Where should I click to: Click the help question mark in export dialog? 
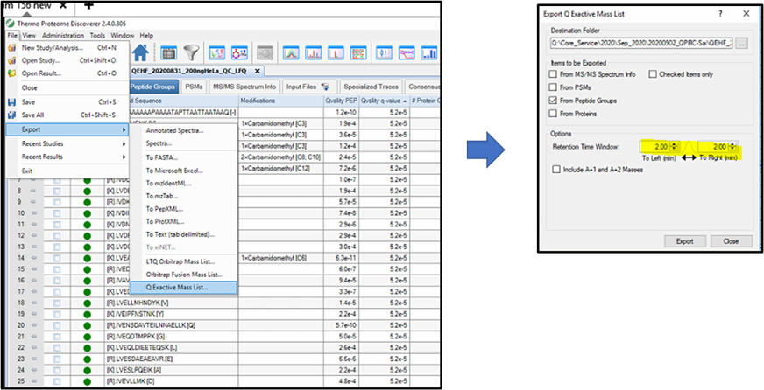720,14
